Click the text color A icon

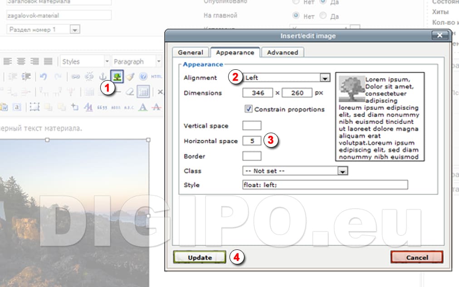(143, 107)
